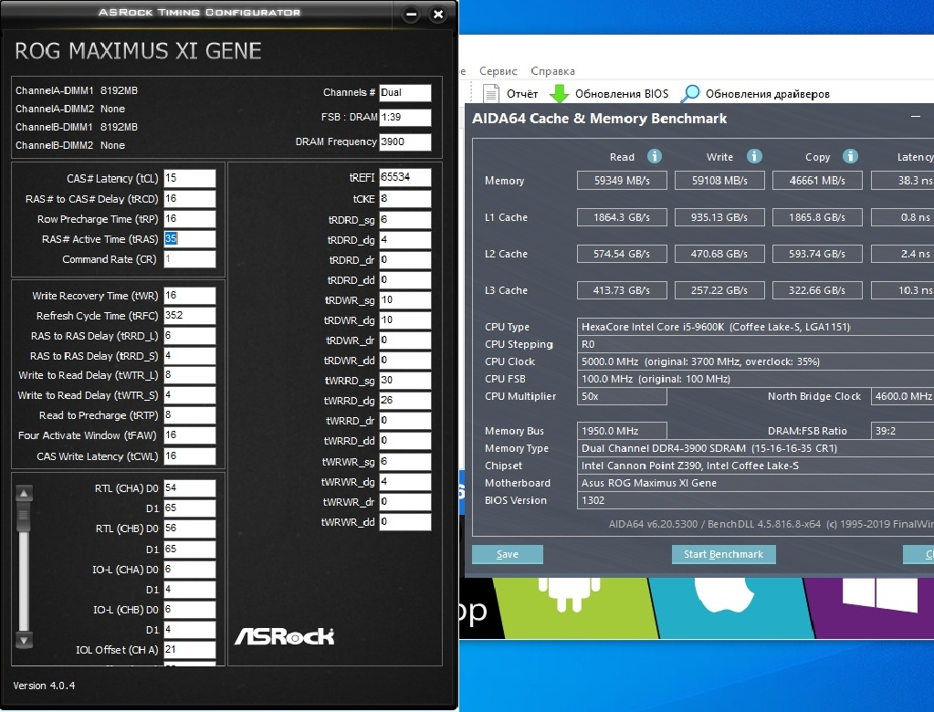Click the tWTR_L value field

pos(189,375)
